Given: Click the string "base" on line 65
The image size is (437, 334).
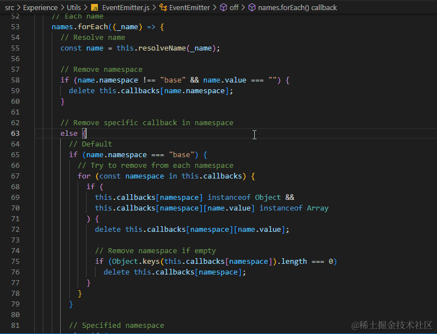Looking at the screenshot, I should tap(182, 155).
